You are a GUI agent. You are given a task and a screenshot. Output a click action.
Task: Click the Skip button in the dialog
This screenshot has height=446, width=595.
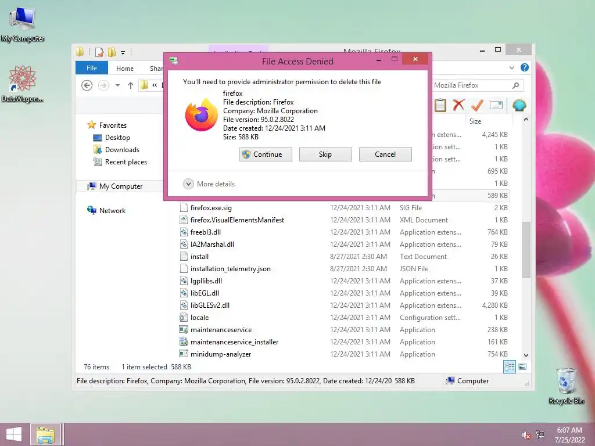pyautogui.click(x=325, y=154)
